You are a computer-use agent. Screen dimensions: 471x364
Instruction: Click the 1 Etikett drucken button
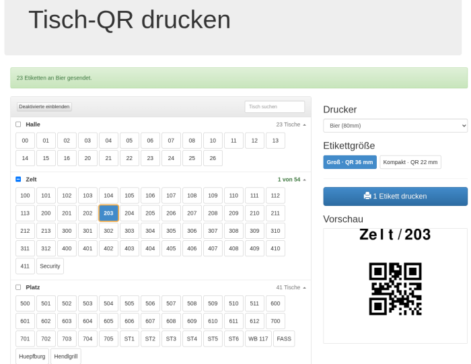tap(396, 196)
